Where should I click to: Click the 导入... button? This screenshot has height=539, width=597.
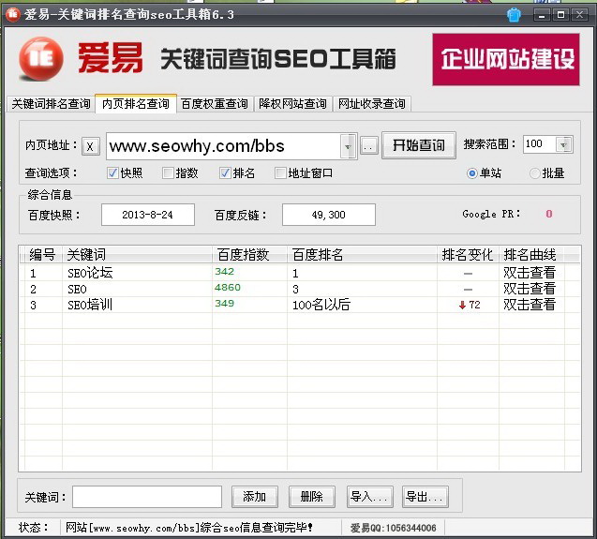click(x=369, y=496)
